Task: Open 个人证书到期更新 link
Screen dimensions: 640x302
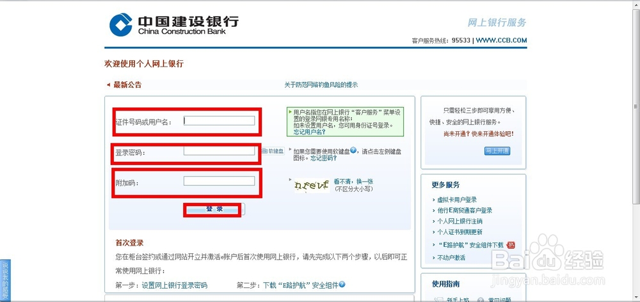Action: coord(460,232)
